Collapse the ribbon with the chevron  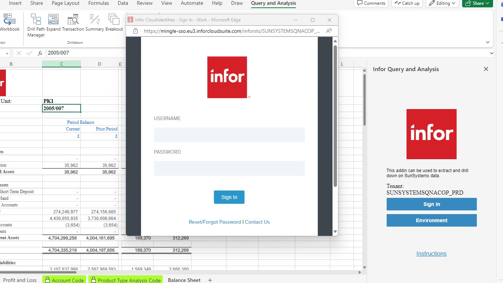click(488, 42)
